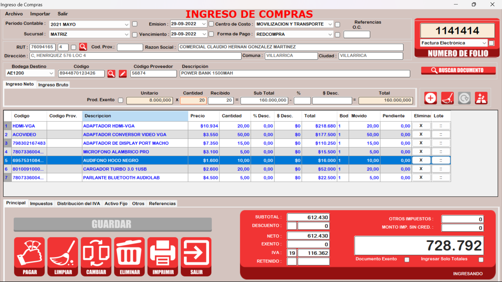Screen dimensions: 502x282
Task: Click Salir in the menu bar
Action: 62,14
